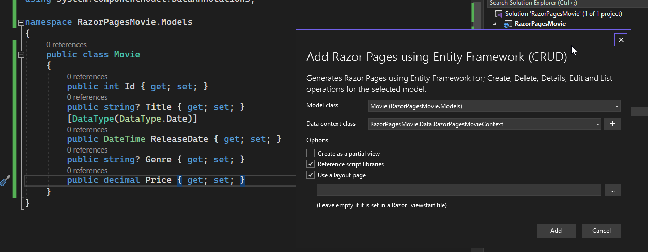Click the Movie class name in code
This screenshot has width=648, height=252.
pos(127,55)
